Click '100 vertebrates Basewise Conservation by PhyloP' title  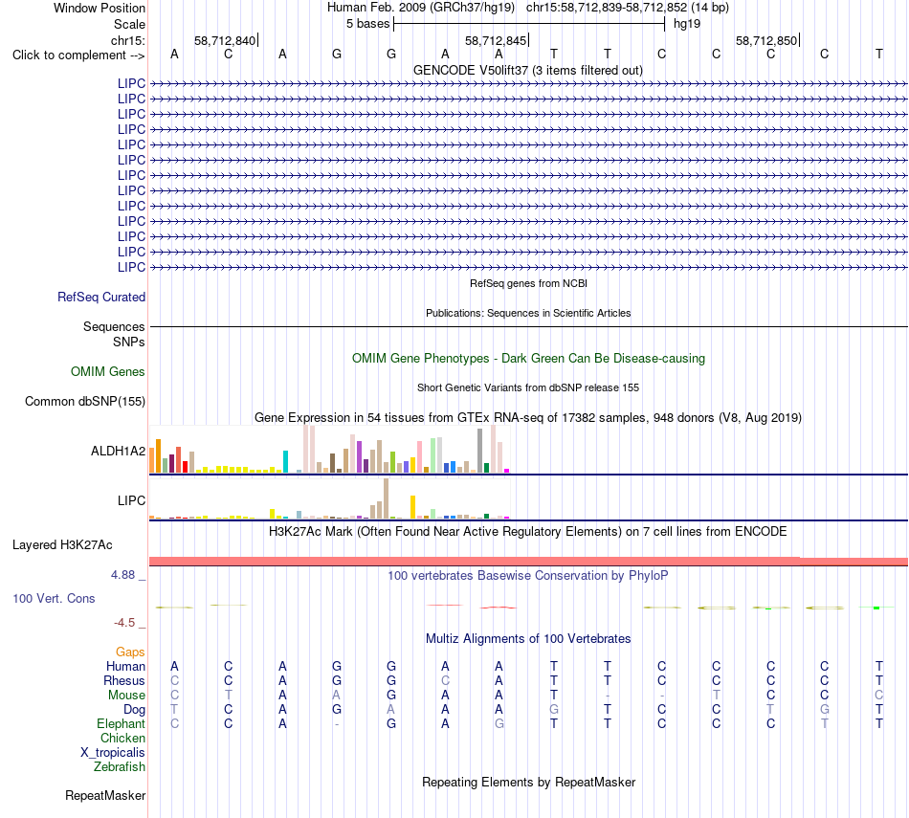tap(528, 576)
